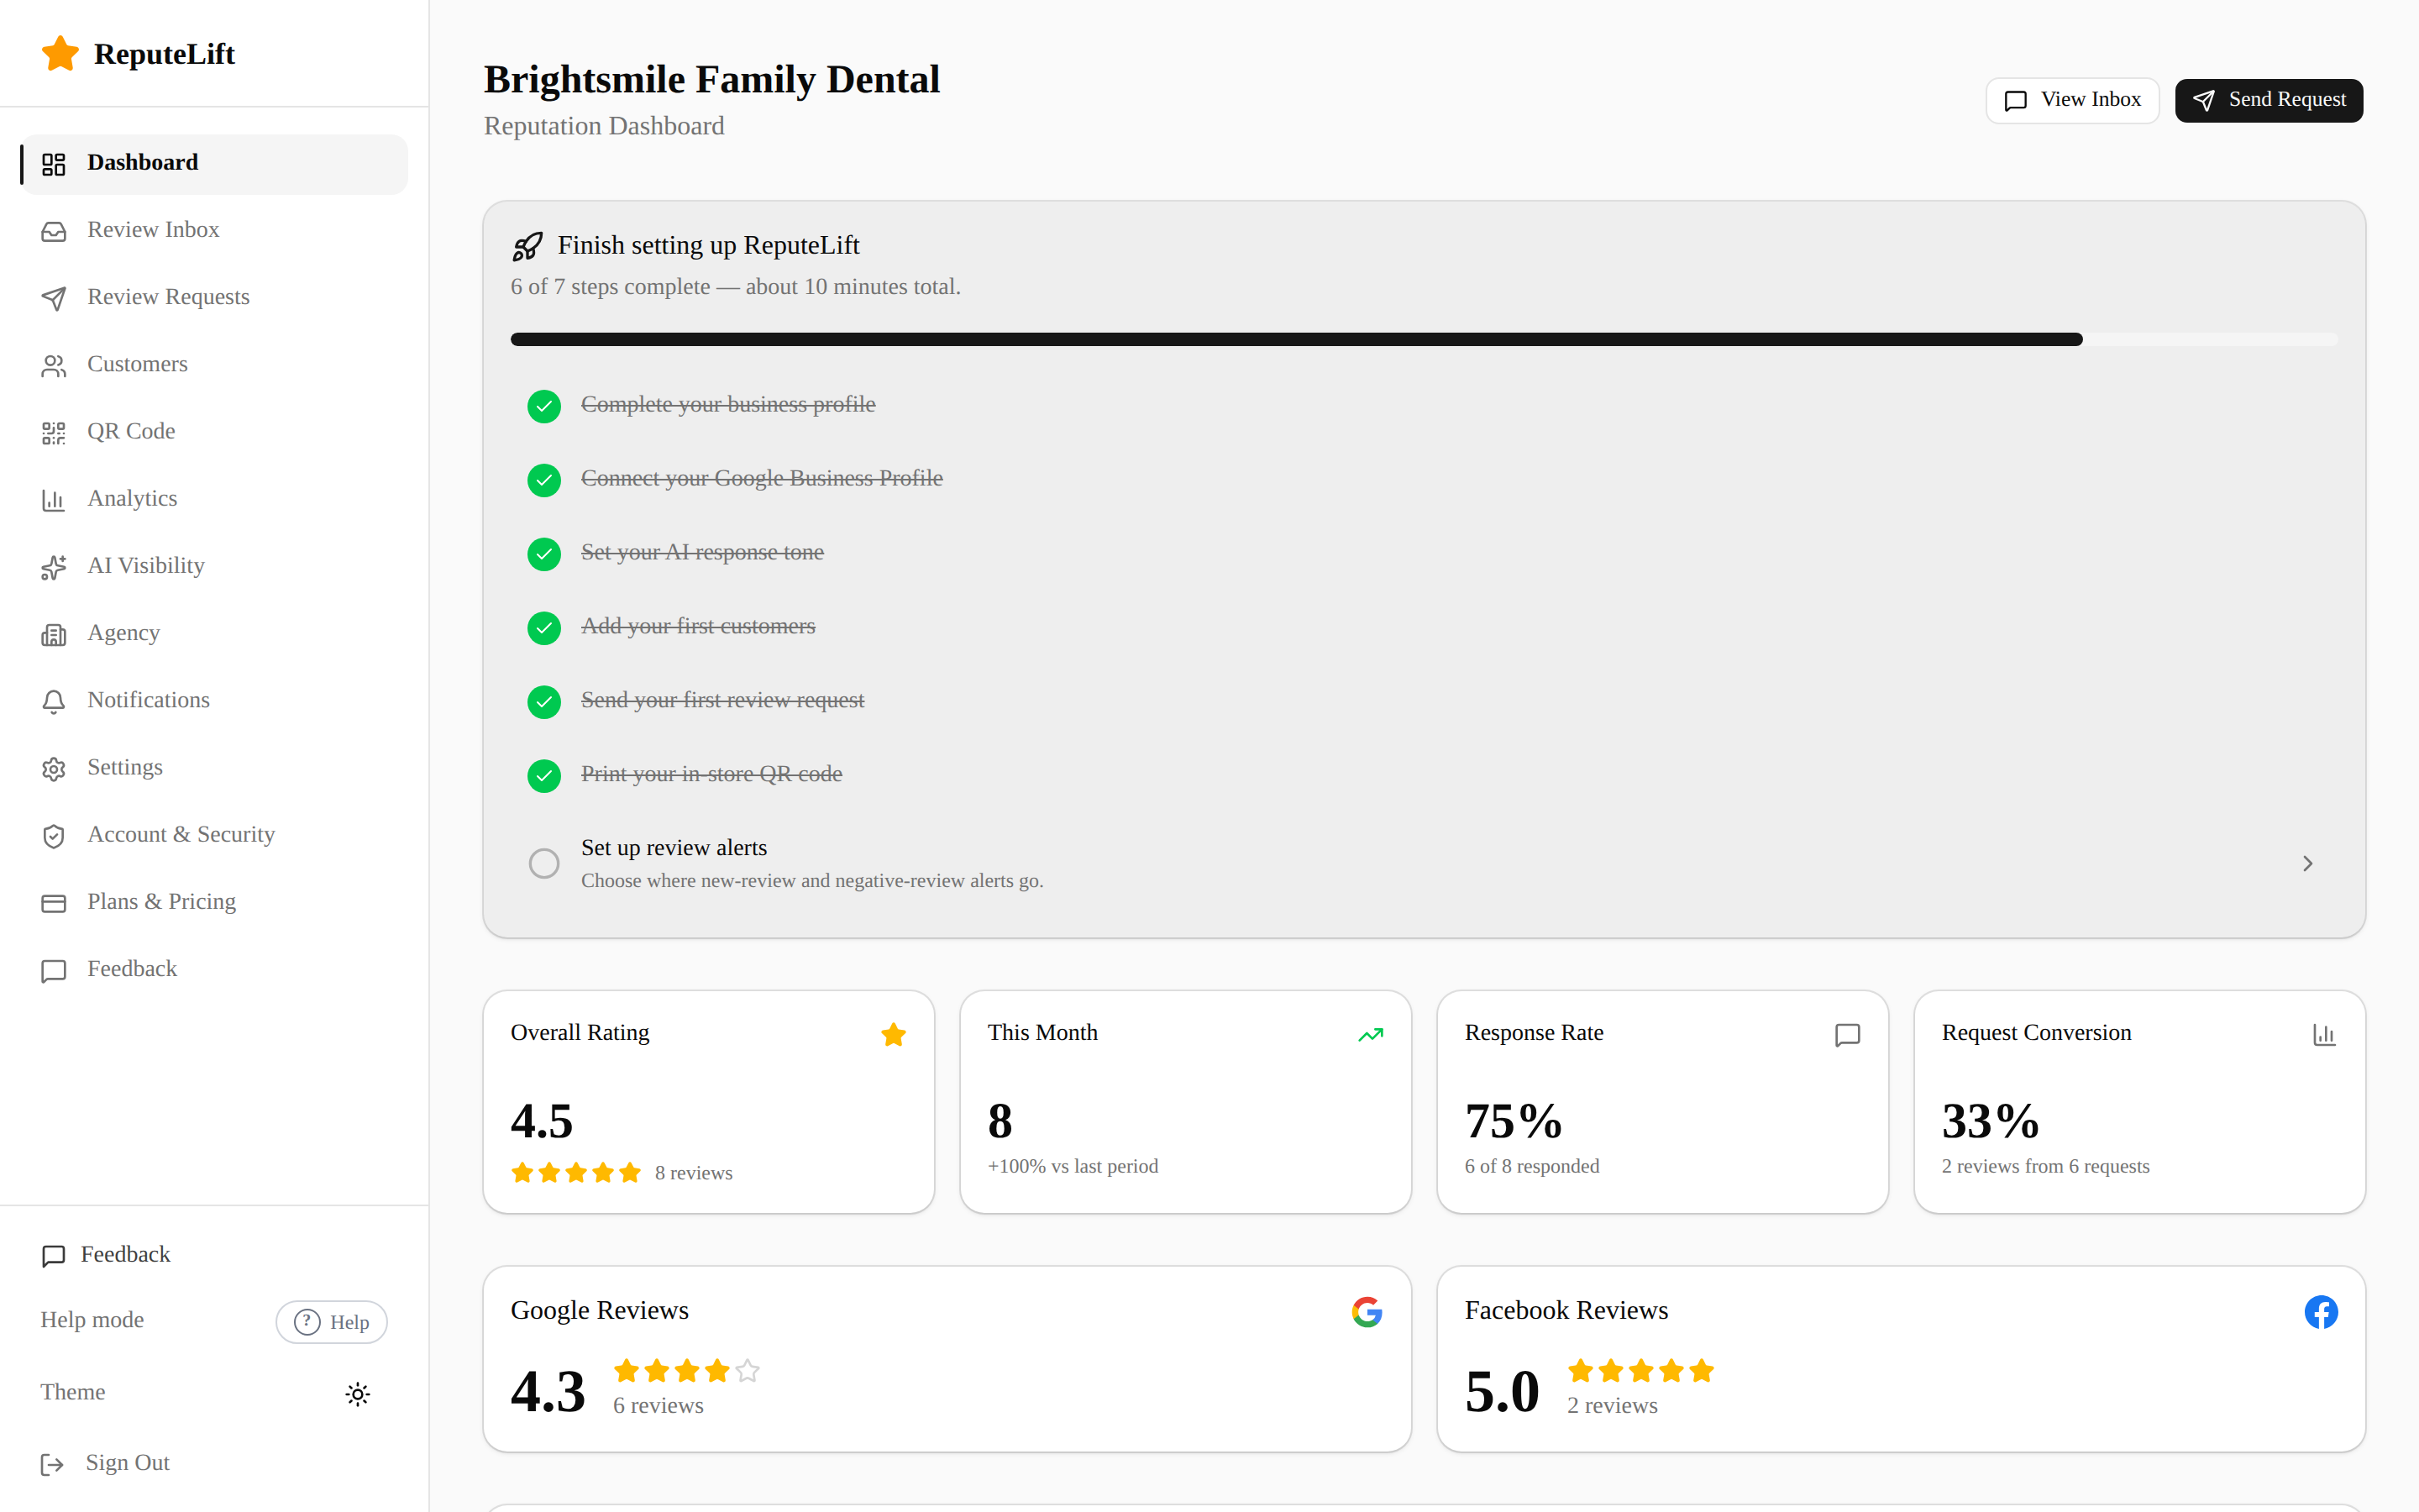Click the Dashboard grid icon
Viewport: 2419px width, 1512px height.
tap(54, 164)
